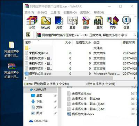Sort by 压缩后大小 column header
139x126 pixels.
[83, 43]
